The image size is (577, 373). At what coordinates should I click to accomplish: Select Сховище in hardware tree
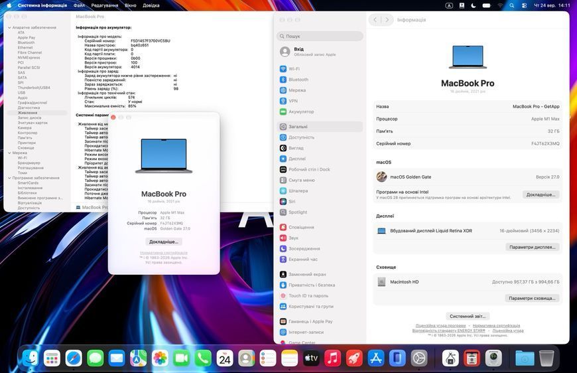[26, 148]
